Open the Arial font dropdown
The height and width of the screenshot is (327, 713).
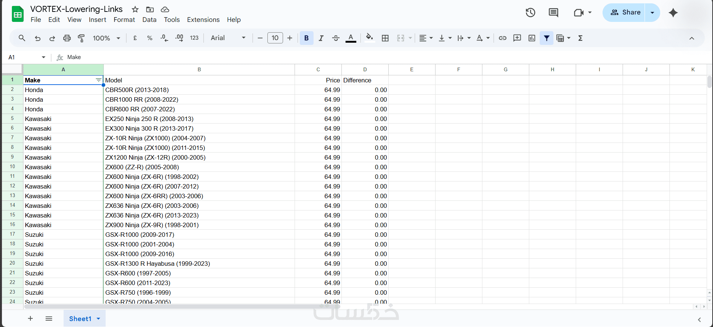pos(228,38)
